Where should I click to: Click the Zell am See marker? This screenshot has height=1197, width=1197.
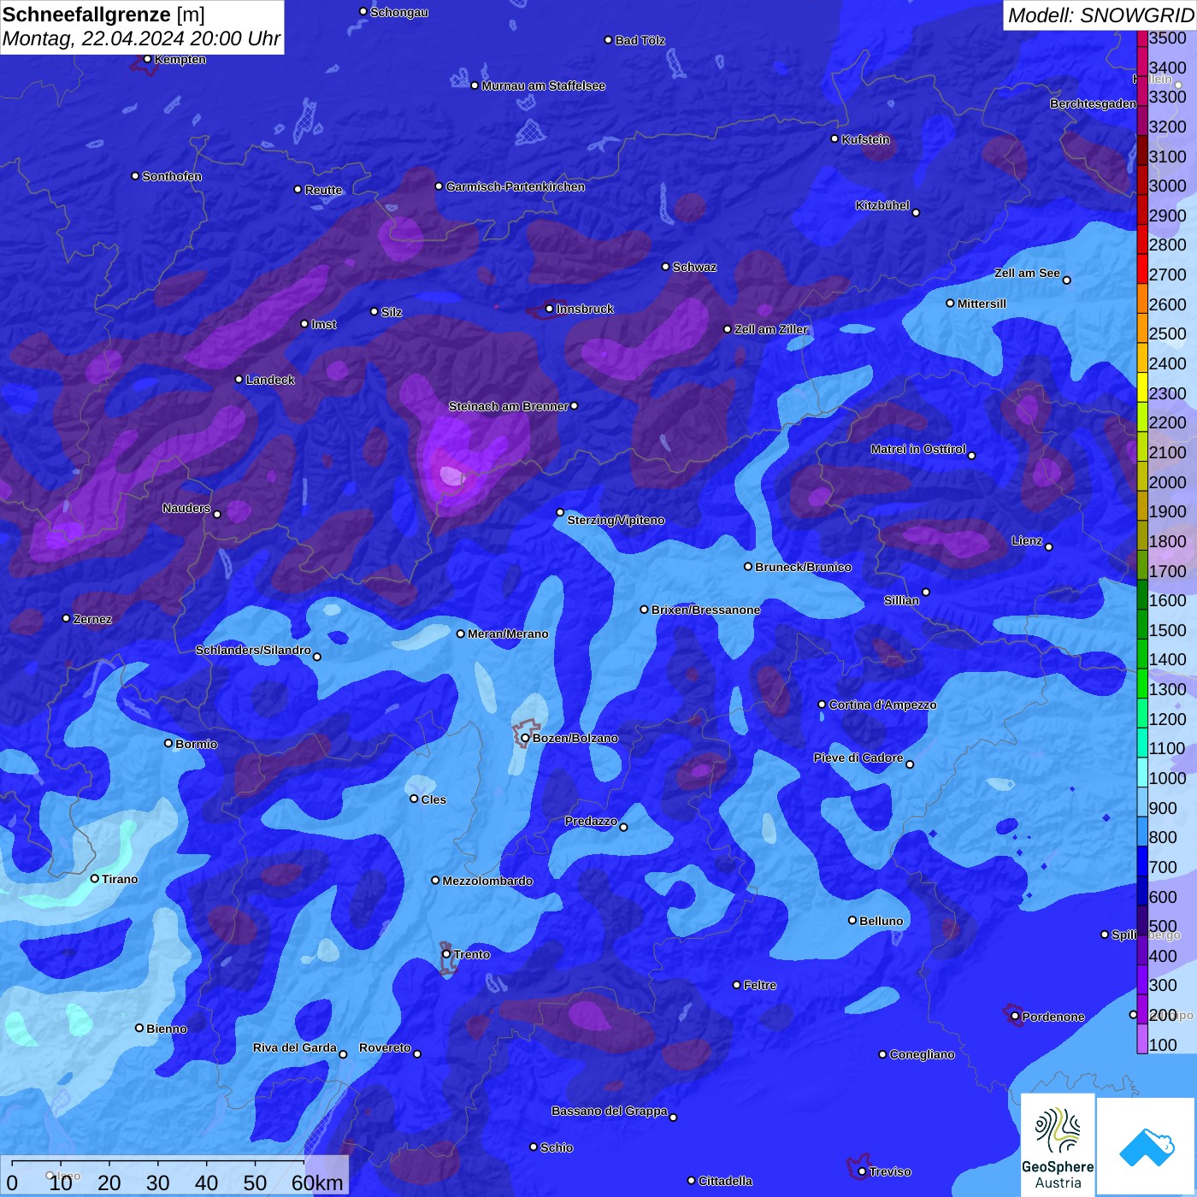tap(1066, 280)
